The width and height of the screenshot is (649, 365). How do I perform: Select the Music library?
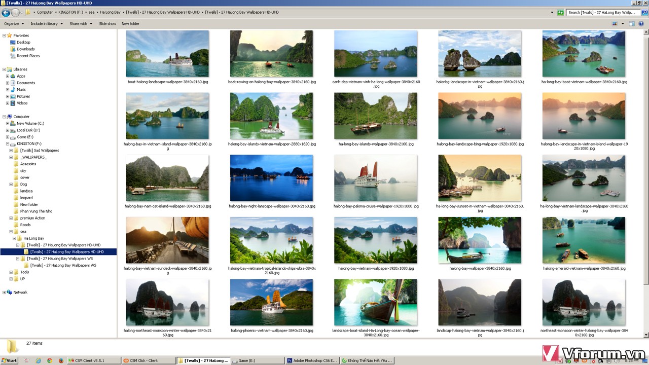pyautogui.click(x=21, y=89)
